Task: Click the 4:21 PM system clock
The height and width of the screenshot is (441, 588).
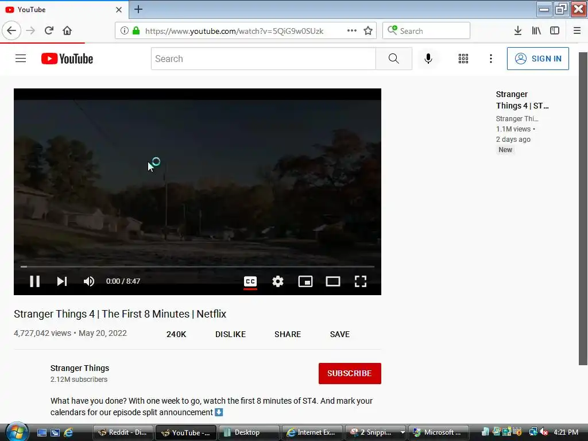Action: tap(566, 432)
